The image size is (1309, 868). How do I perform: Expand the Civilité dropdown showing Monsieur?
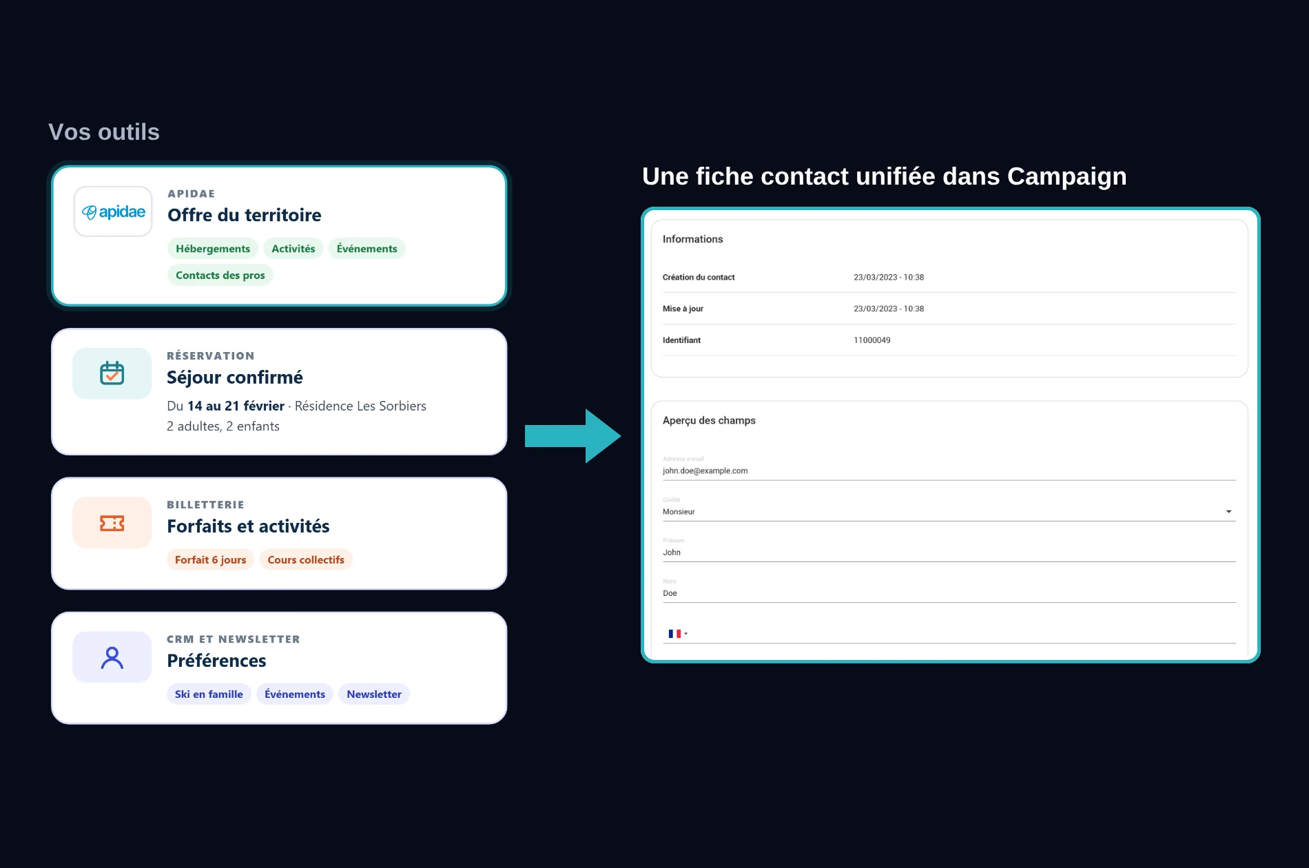pyautogui.click(x=949, y=512)
